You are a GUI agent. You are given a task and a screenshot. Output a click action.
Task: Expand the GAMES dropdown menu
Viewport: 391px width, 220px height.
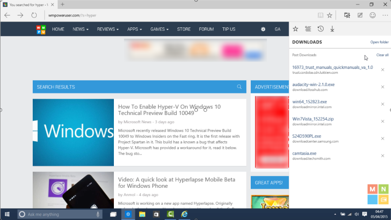(x=160, y=29)
